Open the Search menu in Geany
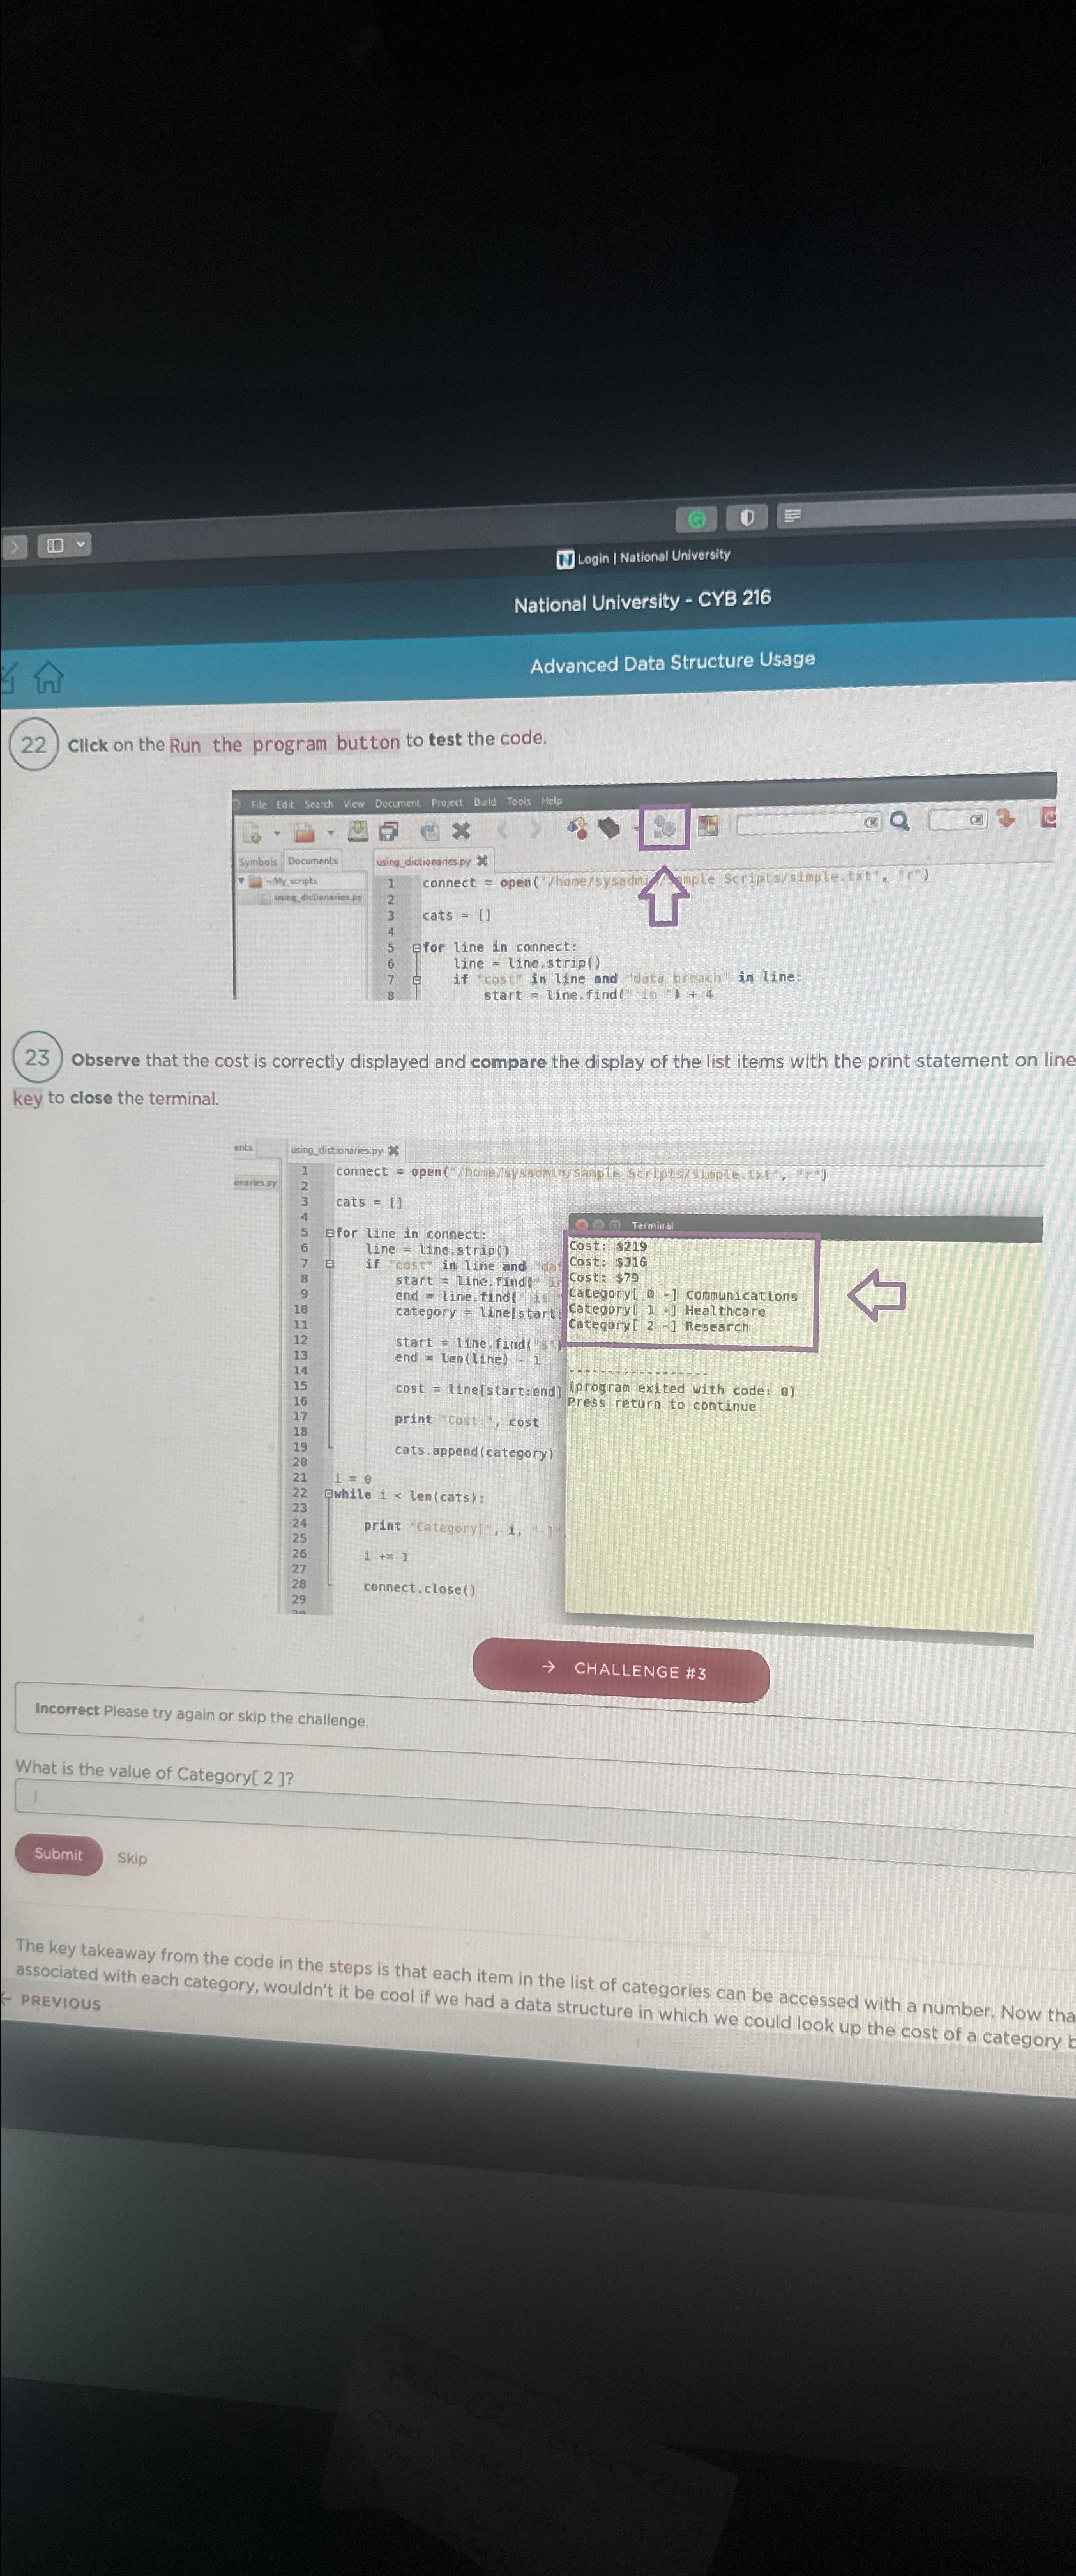Screen dimensions: 1076x2576 tap(319, 804)
